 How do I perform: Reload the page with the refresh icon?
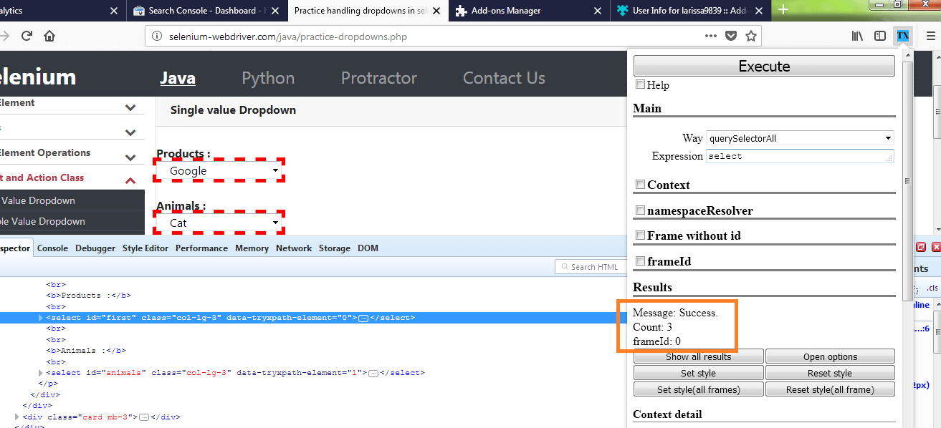point(27,35)
